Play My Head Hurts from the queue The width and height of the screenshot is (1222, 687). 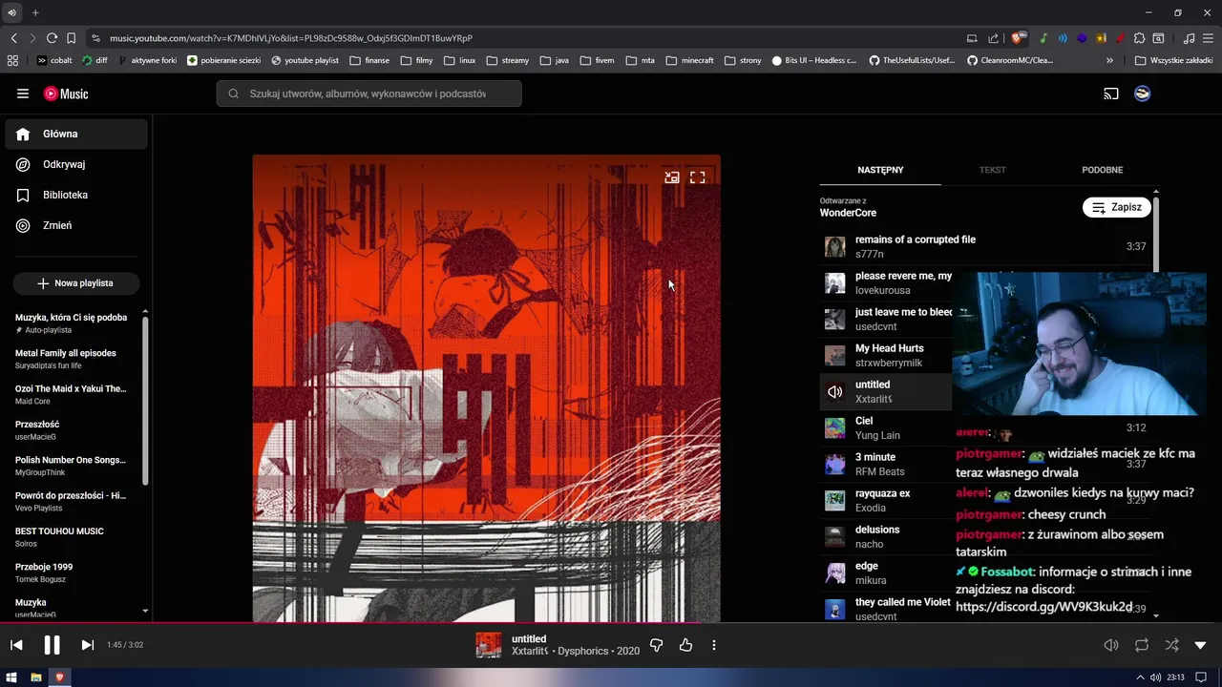886,356
